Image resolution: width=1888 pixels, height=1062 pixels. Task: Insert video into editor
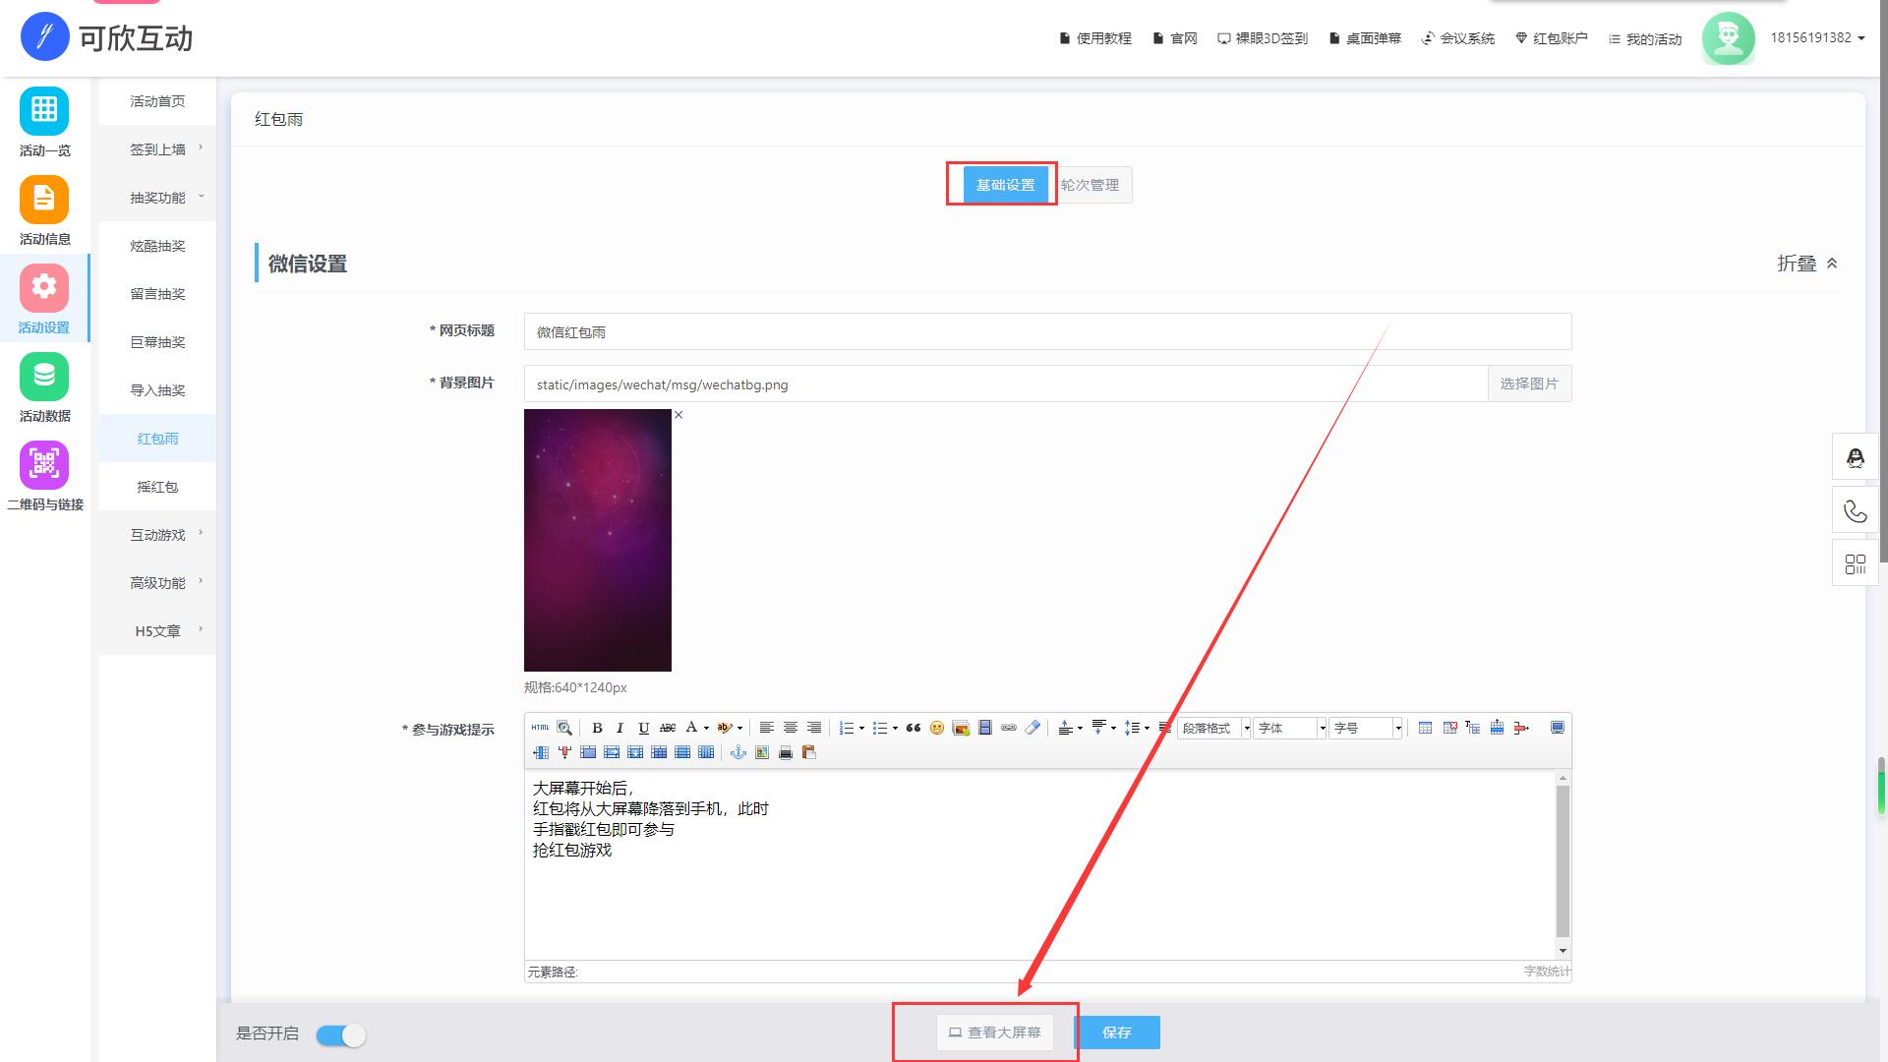point(984,728)
